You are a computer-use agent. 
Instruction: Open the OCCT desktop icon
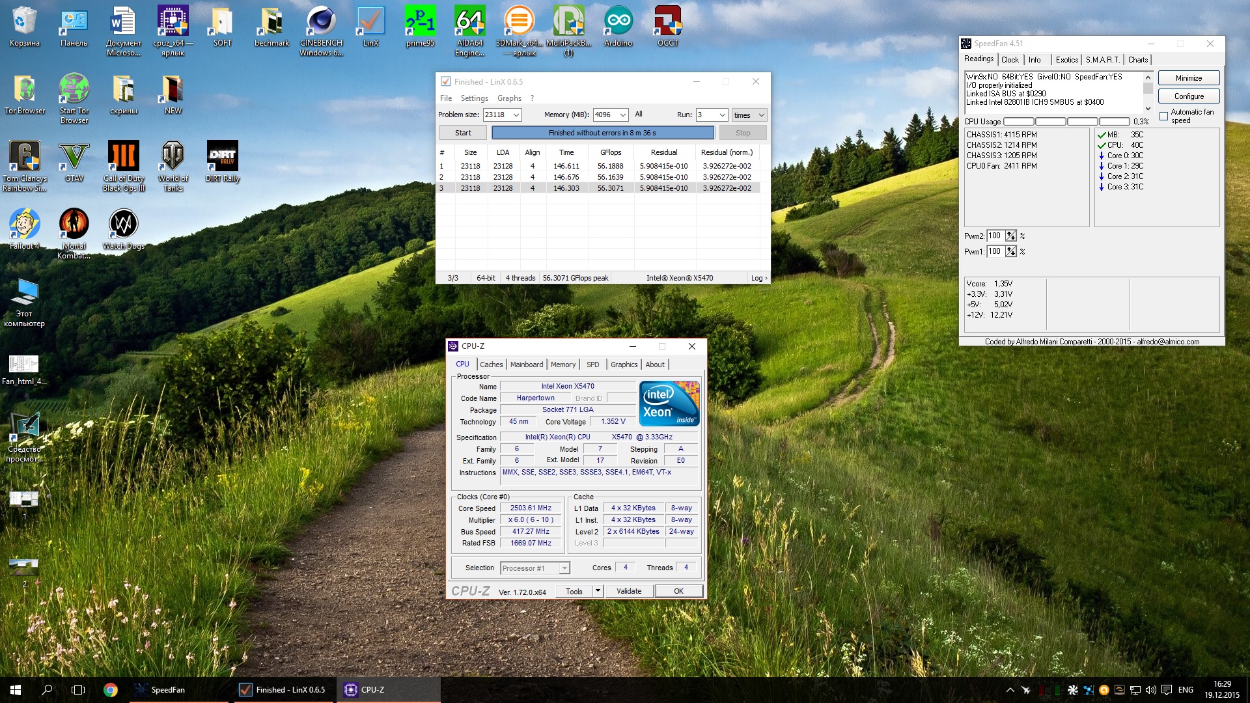click(667, 23)
